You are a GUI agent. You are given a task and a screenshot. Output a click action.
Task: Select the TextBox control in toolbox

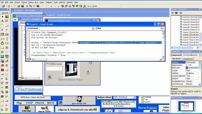click(7, 21)
